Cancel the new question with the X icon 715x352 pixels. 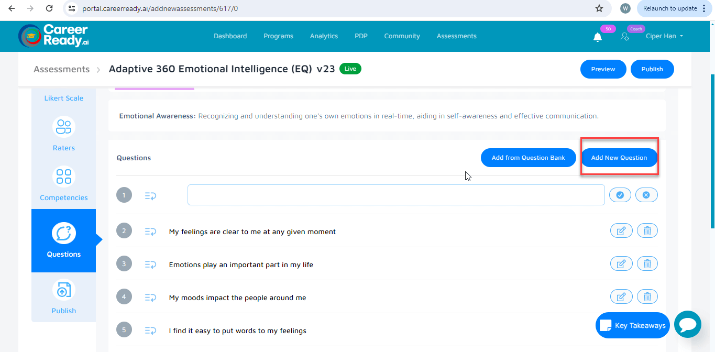[x=646, y=194]
